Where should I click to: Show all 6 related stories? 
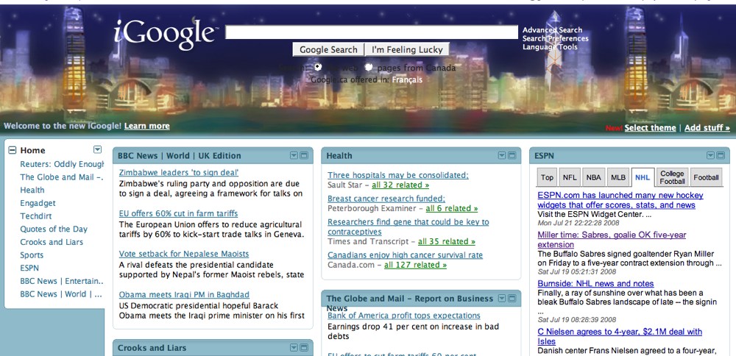click(452, 208)
